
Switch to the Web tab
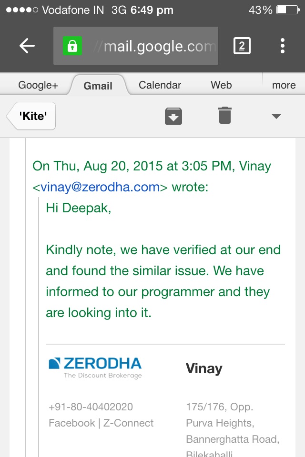click(x=221, y=85)
